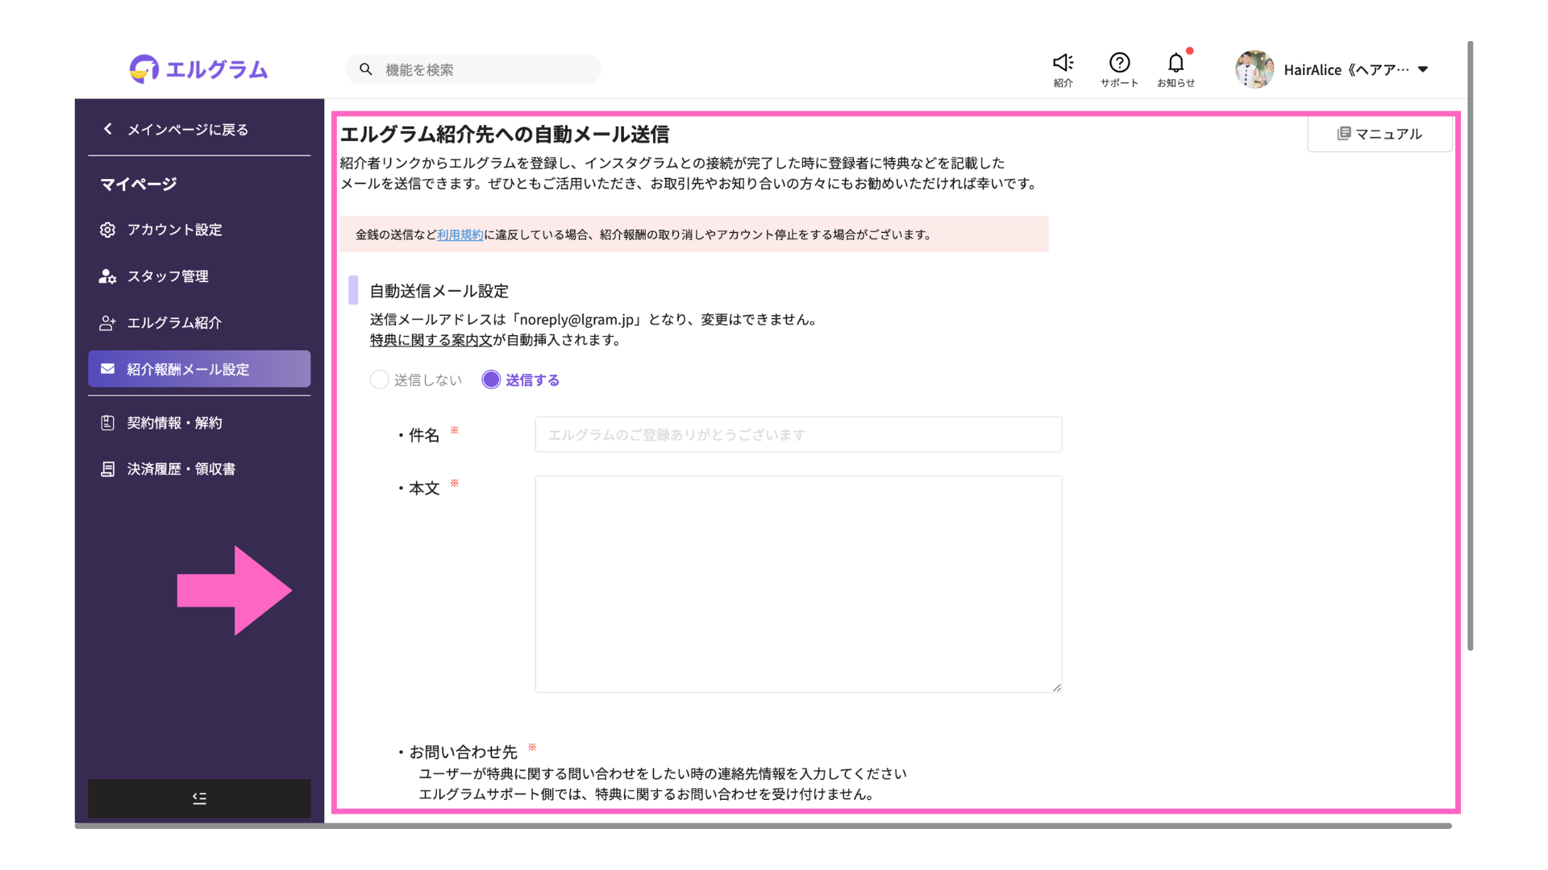The image size is (1548, 870).
Task: Click the horizontal scrollbar at bottom
Action: pos(763,826)
